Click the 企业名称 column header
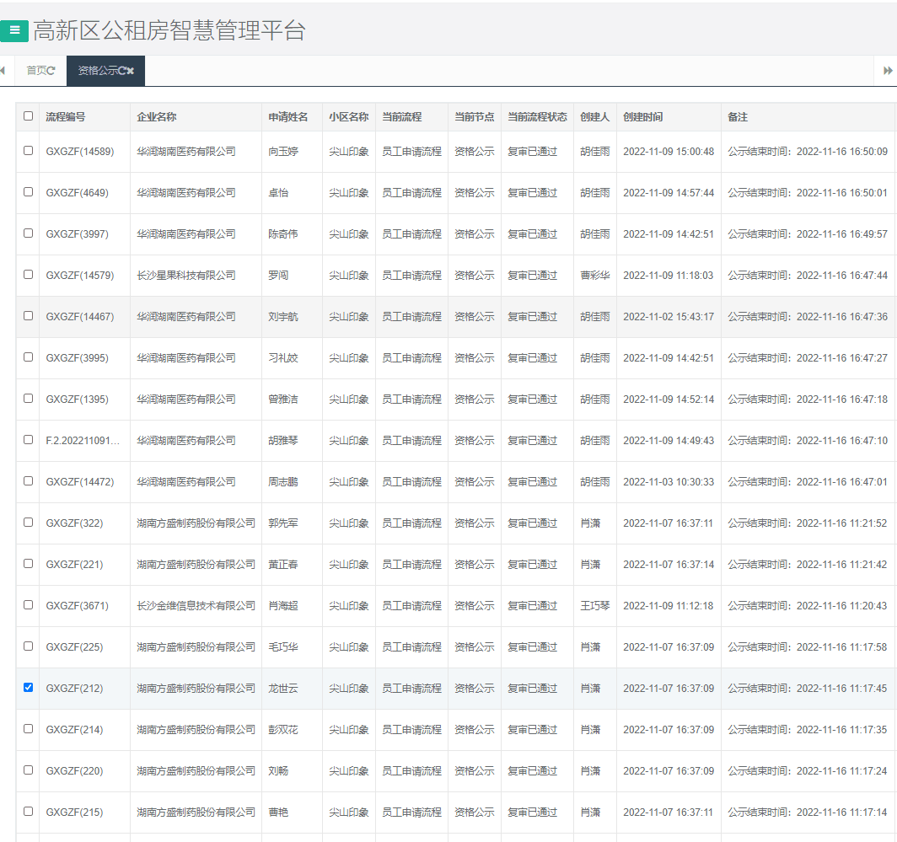Viewport: 897px width, 842px height. click(x=157, y=117)
